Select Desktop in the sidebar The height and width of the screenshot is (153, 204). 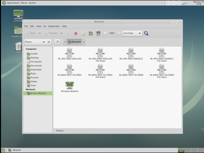(x=38, y=58)
